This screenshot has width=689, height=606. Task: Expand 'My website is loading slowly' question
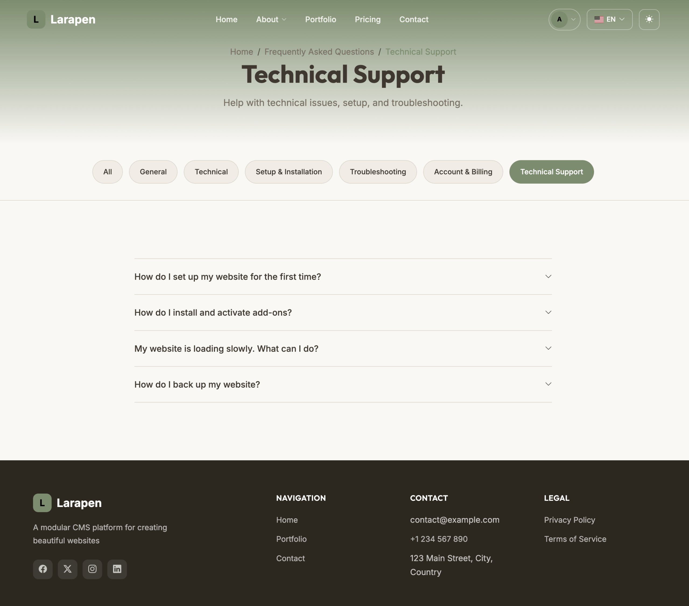[x=343, y=349]
